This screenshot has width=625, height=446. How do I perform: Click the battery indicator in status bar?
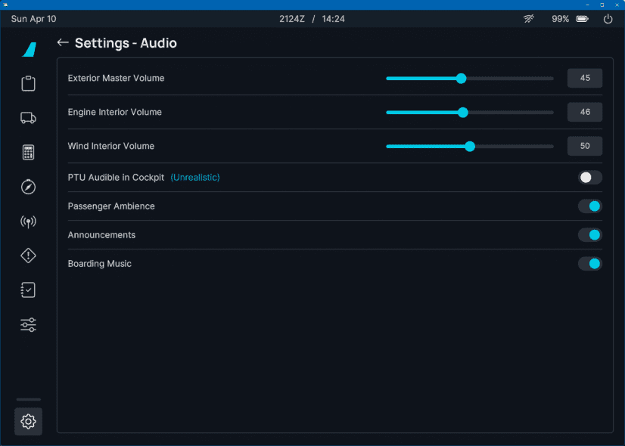click(x=583, y=19)
